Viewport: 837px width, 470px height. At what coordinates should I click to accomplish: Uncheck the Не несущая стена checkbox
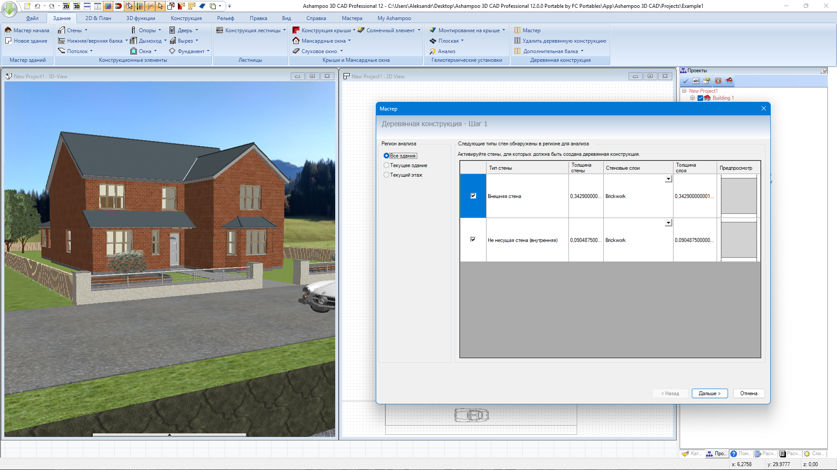pyautogui.click(x=473, y=239)
